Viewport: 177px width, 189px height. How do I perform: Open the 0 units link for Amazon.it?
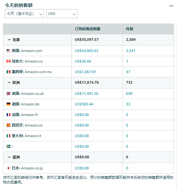coord(127,136)
